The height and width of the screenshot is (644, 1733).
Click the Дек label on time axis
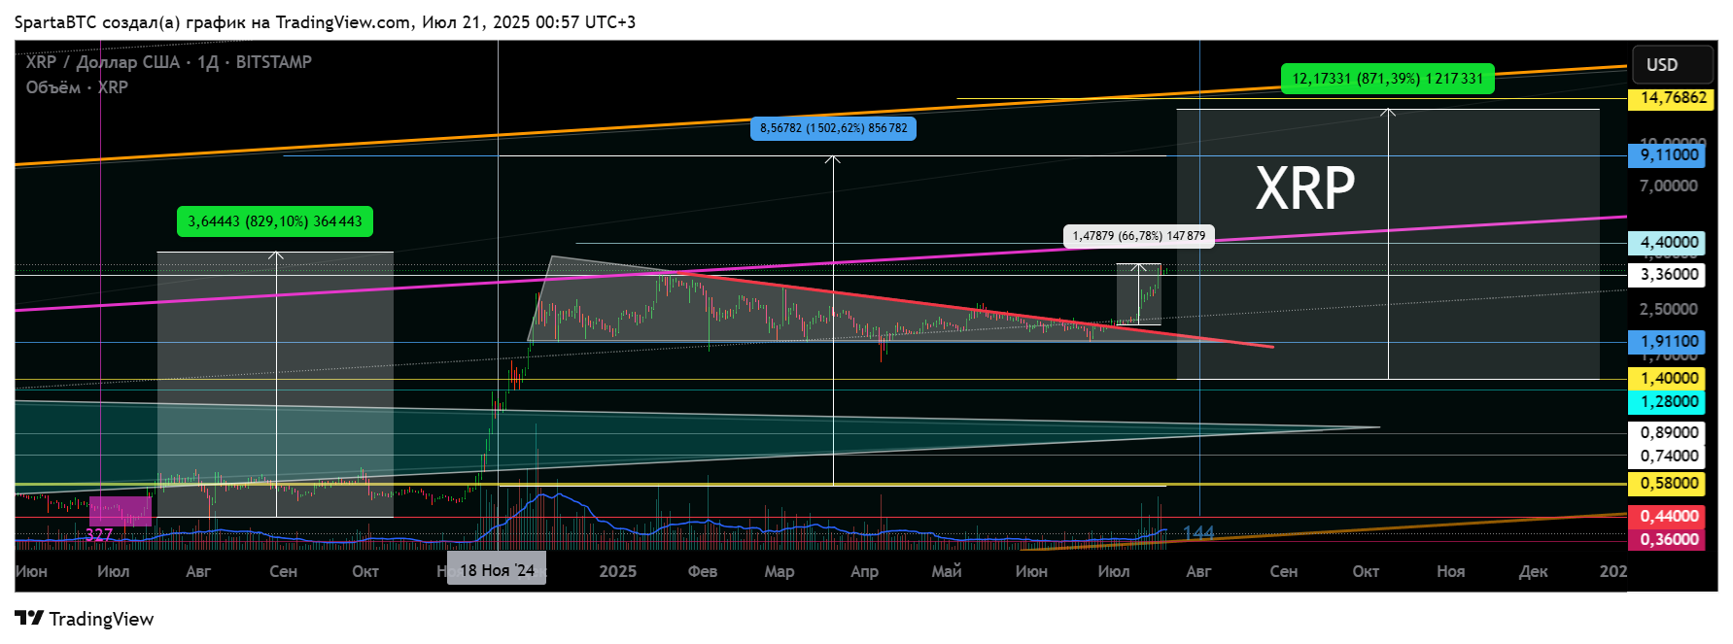coord(1534,571)
